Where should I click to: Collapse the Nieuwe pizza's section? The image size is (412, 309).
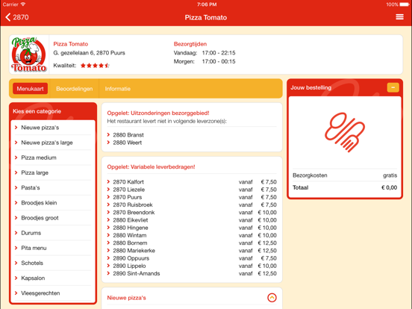tap(272, 298)
